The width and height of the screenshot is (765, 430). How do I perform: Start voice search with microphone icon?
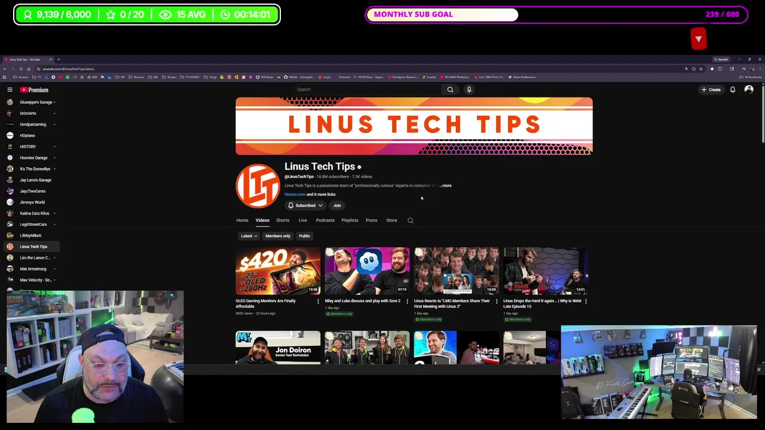point(469,90)
